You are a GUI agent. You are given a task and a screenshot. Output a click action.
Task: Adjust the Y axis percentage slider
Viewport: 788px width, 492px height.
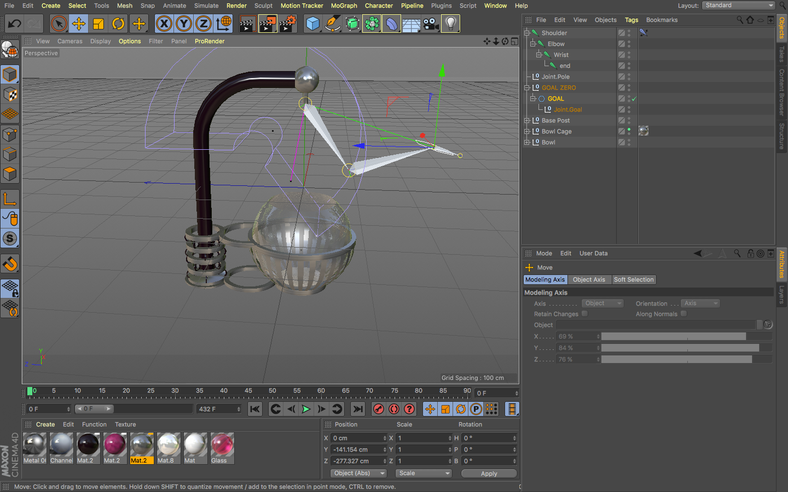(x=687, y=348)
